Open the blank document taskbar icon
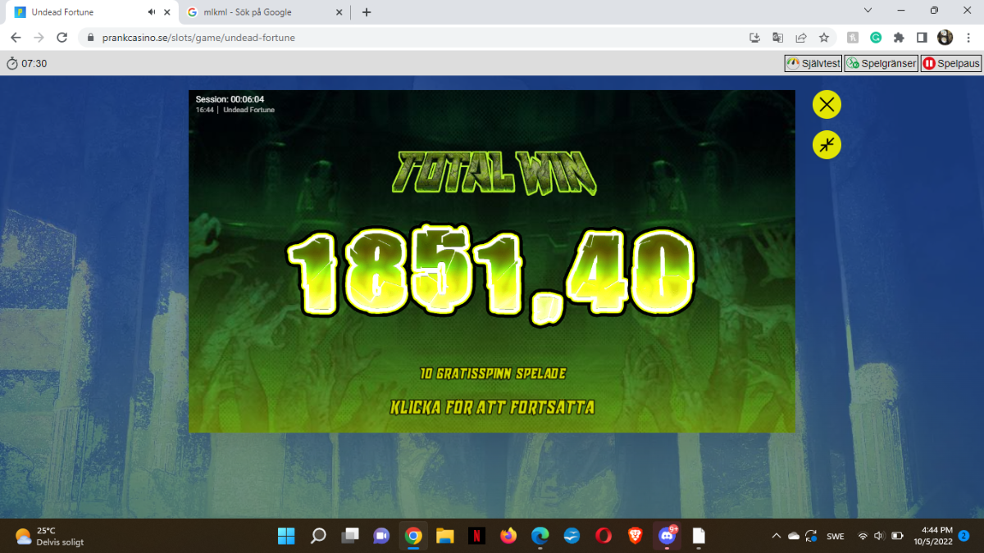The image size is (984, 553). coord(699,536)
